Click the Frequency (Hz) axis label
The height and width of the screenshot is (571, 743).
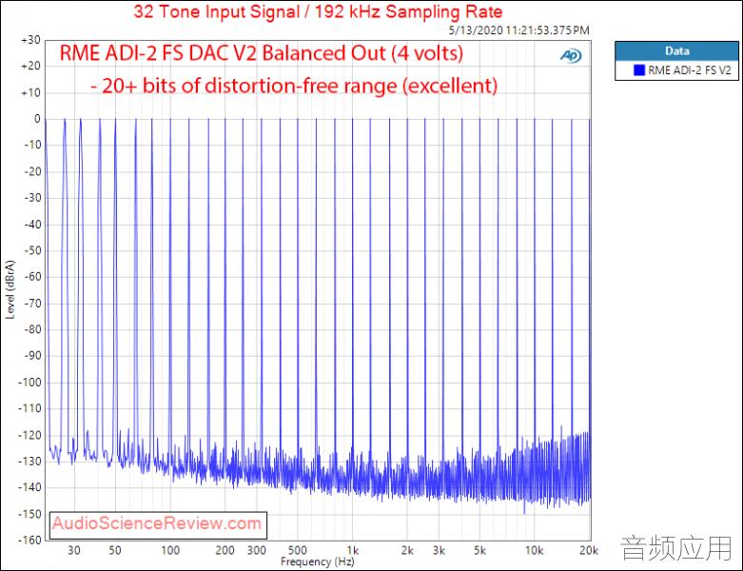(317, 562)
